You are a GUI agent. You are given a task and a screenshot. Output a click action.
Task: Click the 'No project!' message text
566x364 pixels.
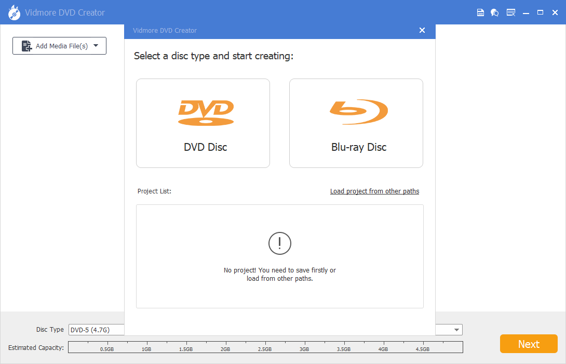click(x=280, y=275)
